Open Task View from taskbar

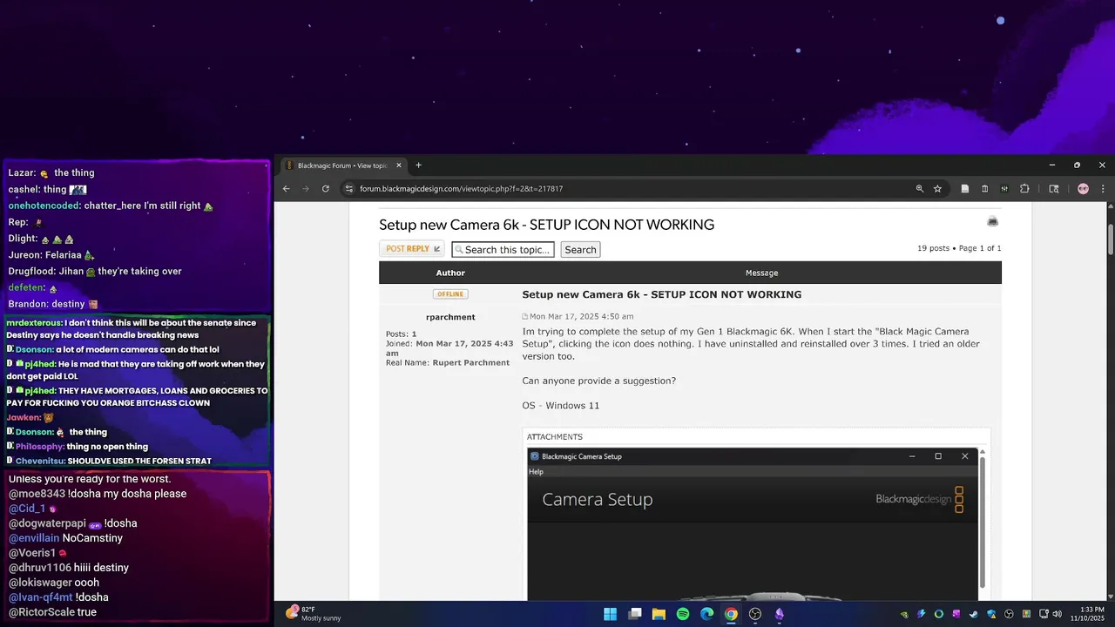635,614
